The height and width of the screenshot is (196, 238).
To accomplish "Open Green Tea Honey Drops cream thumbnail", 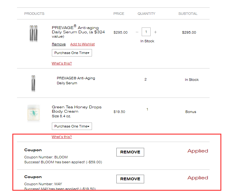I will (33, 113).
